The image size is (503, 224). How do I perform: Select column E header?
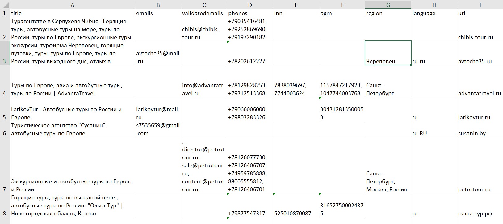pyautogui.click(x=296, y=5)
